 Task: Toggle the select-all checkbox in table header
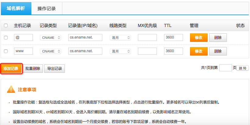click(6, 26)
